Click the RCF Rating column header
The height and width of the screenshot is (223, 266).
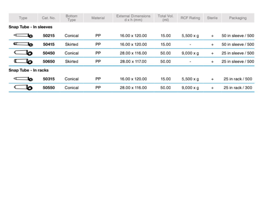190,18
